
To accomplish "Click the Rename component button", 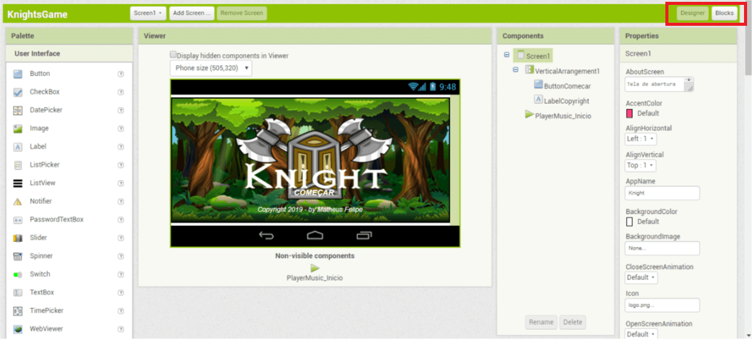I will tap(541, 322).
